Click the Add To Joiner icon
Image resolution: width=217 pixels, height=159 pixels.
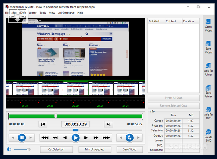coord(209,66)
